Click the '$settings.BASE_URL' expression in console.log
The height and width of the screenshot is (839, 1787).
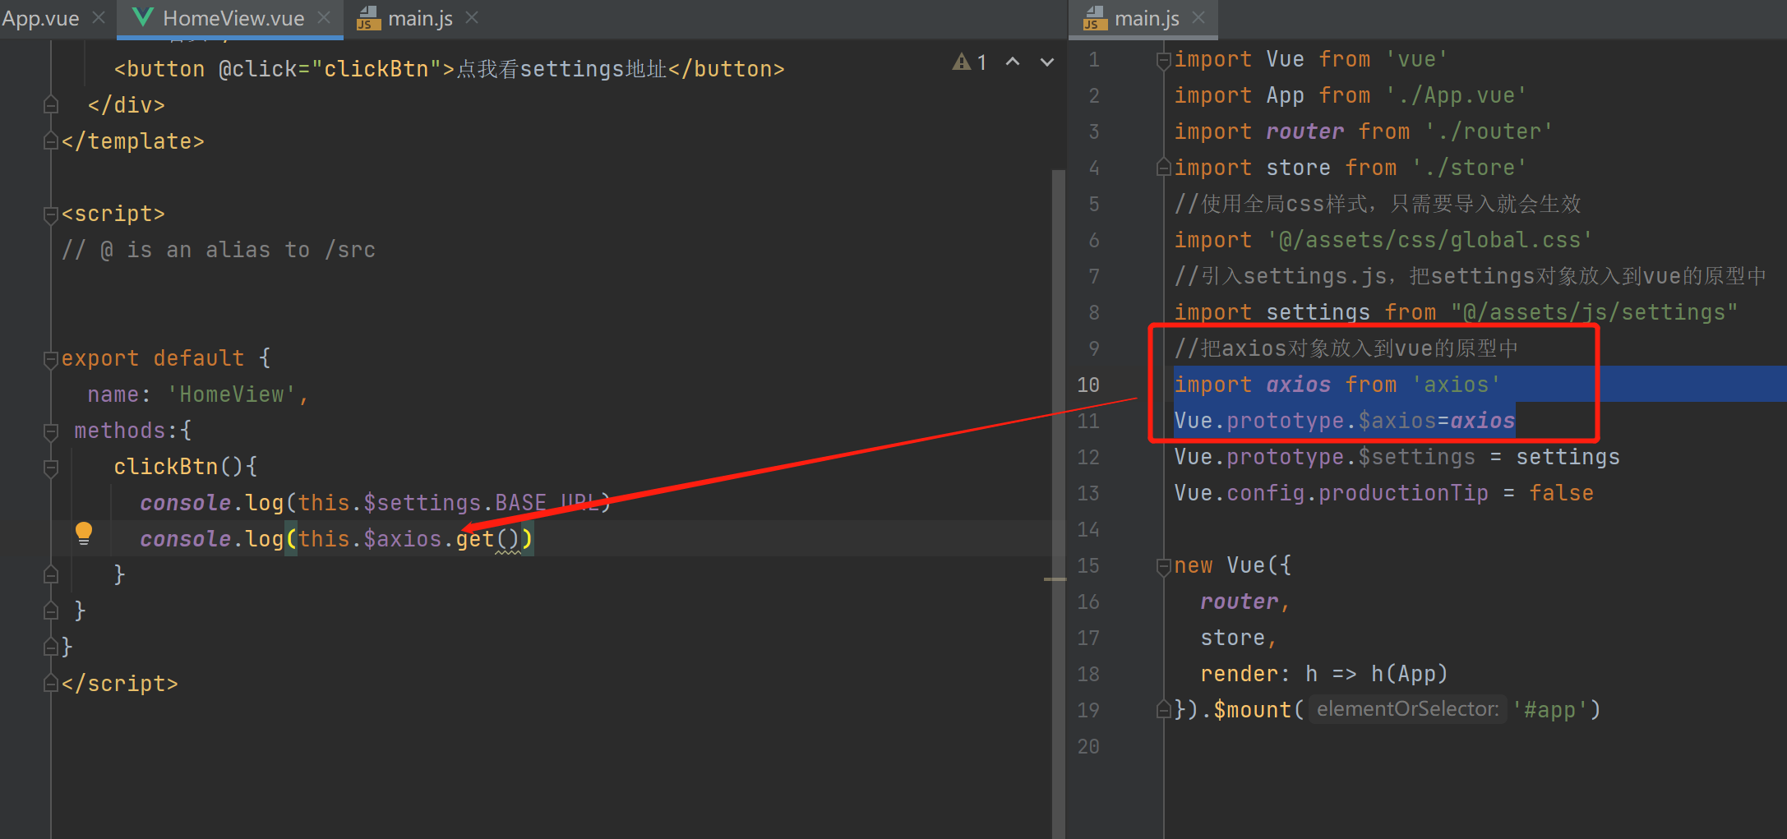[x=482, y=503]
